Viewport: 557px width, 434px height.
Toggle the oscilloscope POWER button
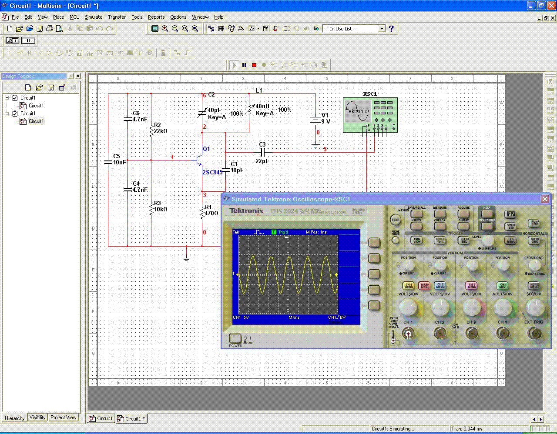[235, 338]
